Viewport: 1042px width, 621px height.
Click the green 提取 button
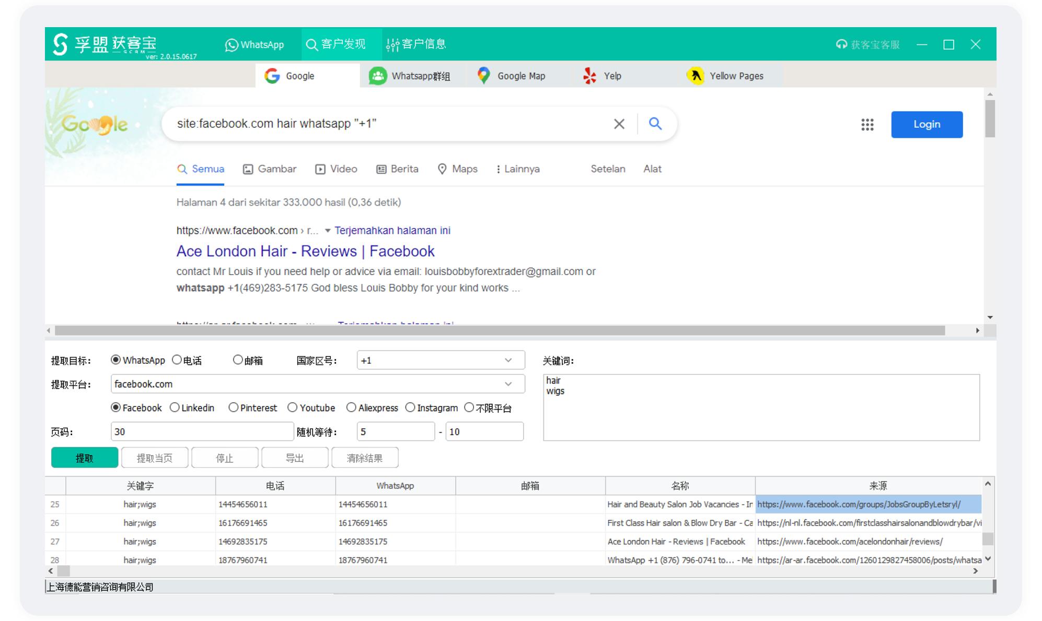pos(84,458)
